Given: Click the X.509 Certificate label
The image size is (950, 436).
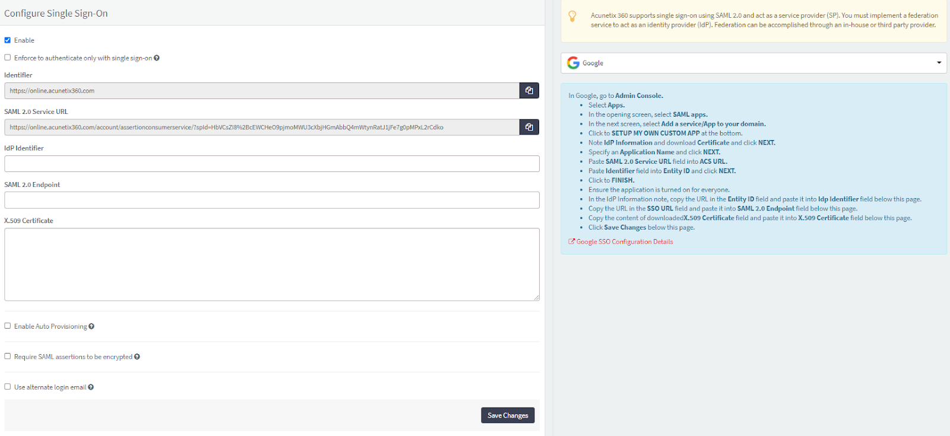Looking at the screenshot, I should [28, 221].
